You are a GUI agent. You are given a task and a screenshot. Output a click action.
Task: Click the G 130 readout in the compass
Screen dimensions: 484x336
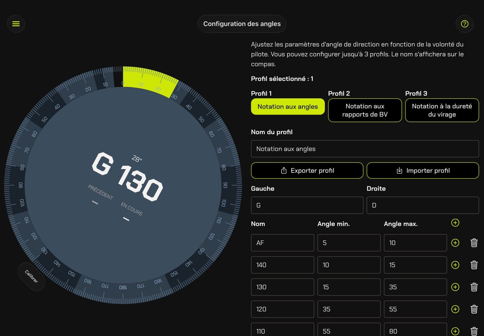(x=127, y=177)
